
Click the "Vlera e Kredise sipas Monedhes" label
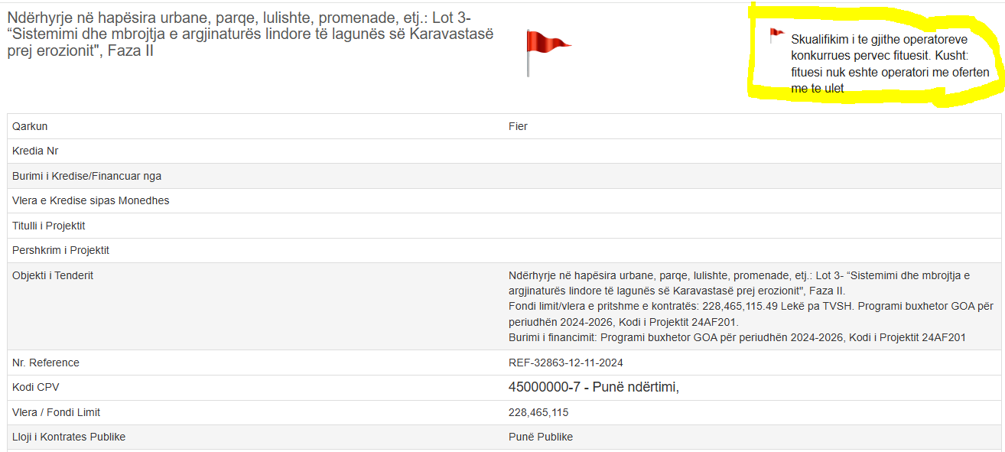pos(90,200)
